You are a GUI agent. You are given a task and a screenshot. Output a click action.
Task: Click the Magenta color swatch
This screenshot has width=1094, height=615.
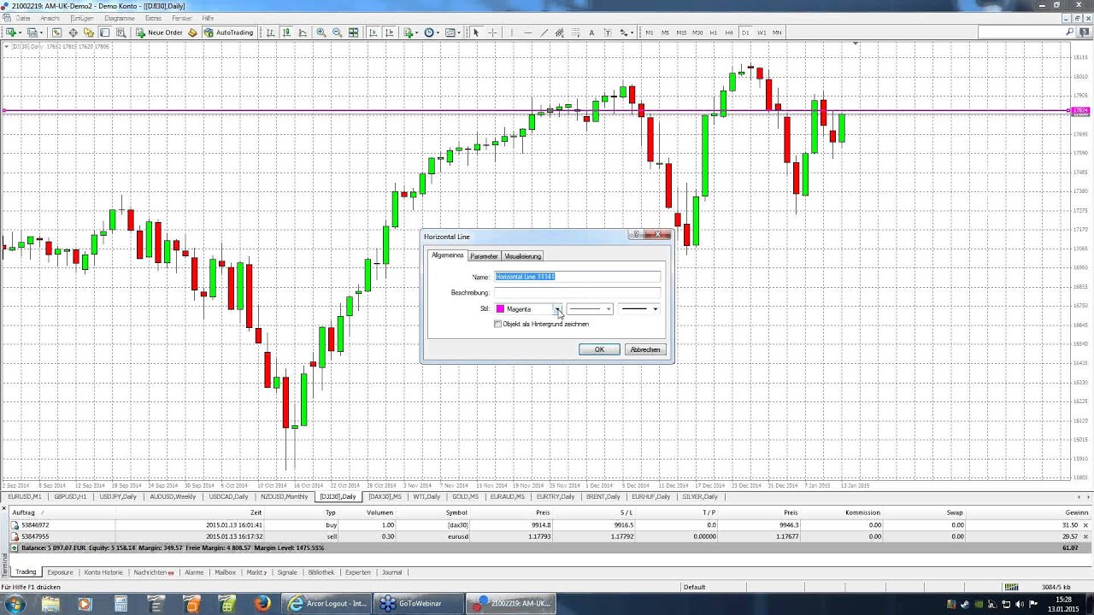click(x=500, y=308)
